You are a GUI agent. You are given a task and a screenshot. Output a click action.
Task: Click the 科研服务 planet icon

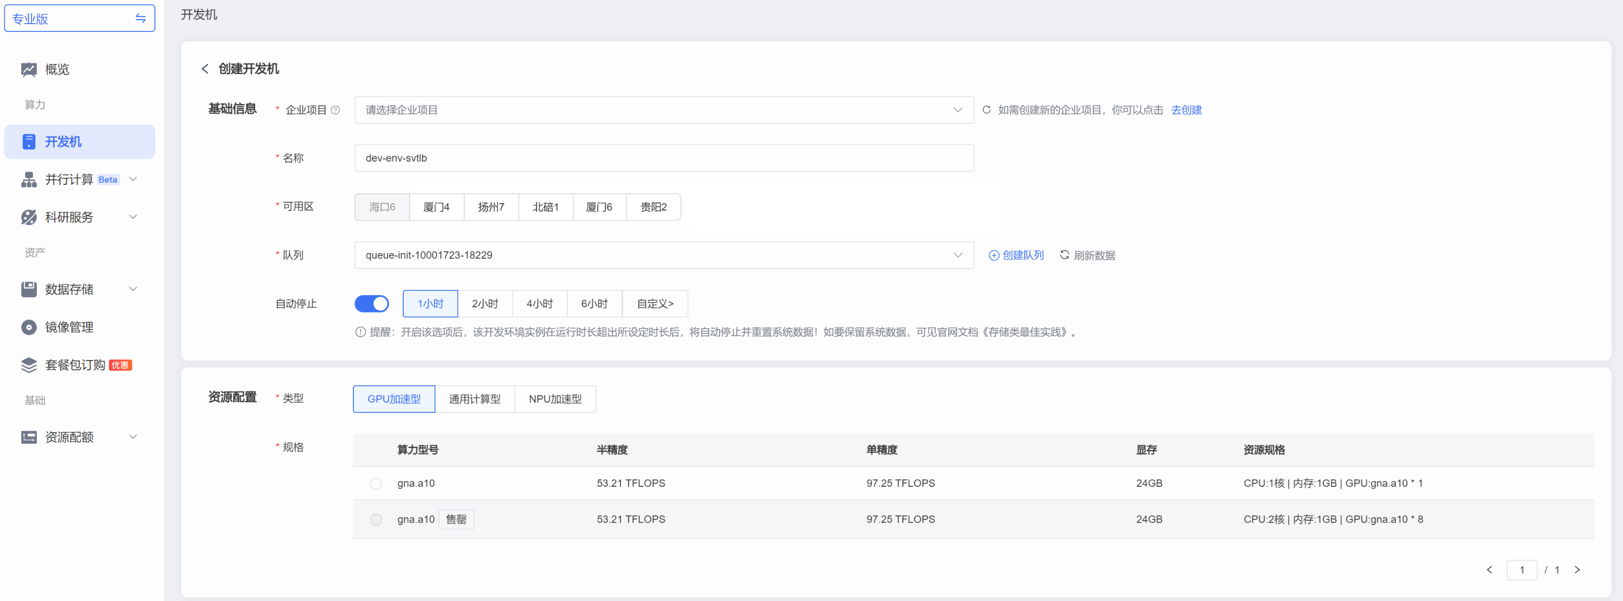pos(29,217)
